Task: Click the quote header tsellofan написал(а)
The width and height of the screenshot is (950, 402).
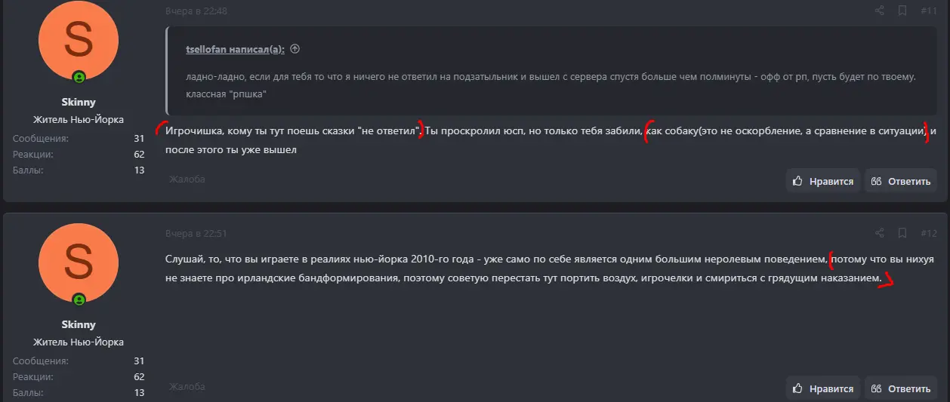Action: click(235, 49)
